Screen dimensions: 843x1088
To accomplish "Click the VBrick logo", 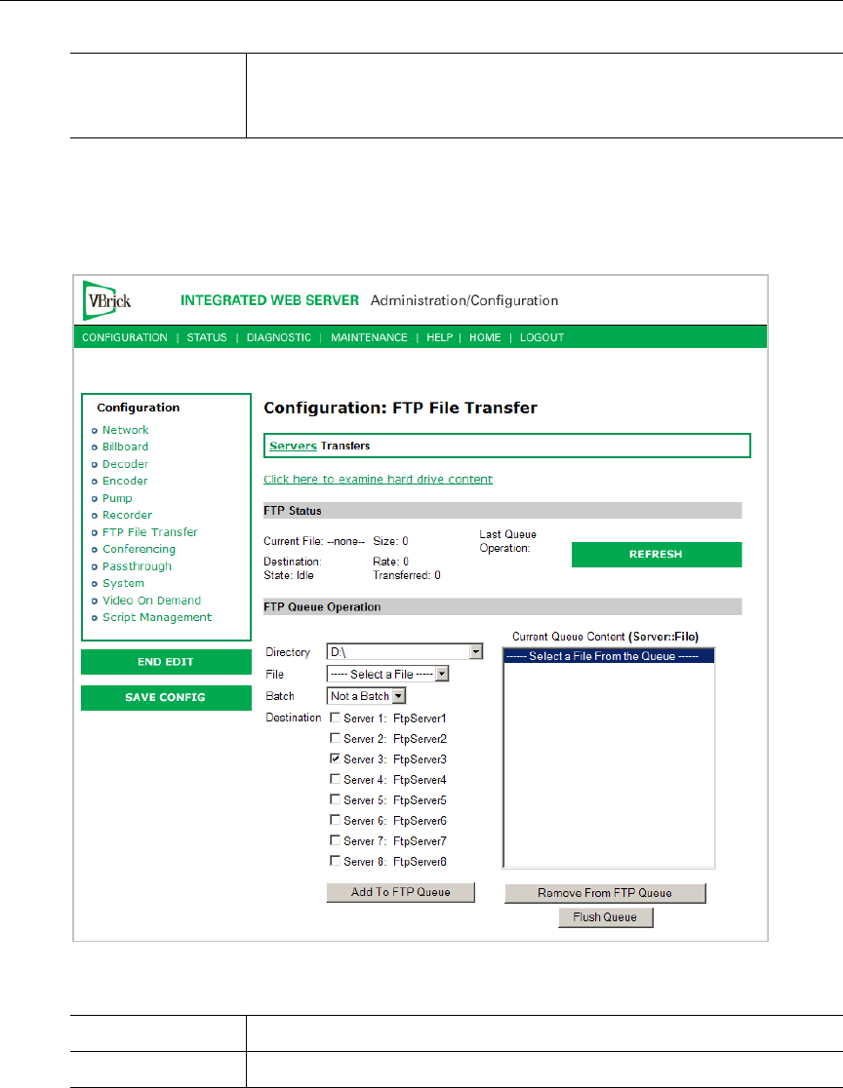I will point(107,300).
